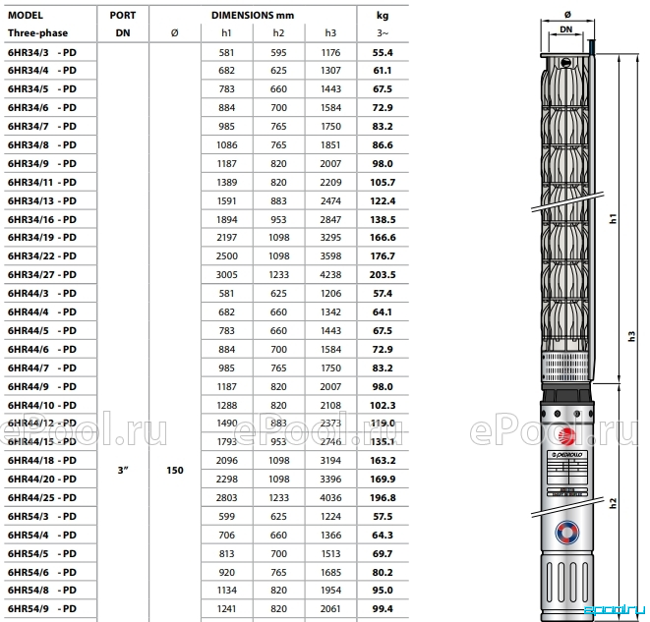Click h1 value 2803 for 6HR44/25

coord(227,497)
